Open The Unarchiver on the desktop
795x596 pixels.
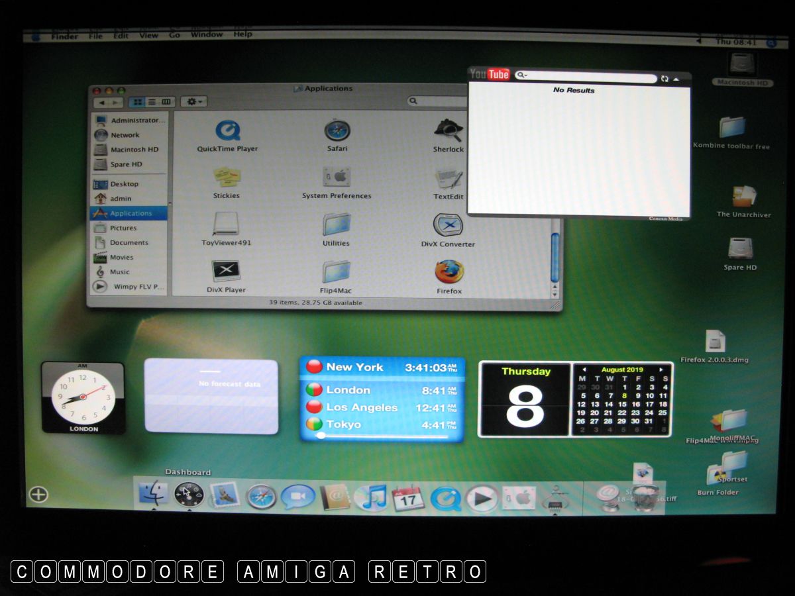tap(744, 197)
